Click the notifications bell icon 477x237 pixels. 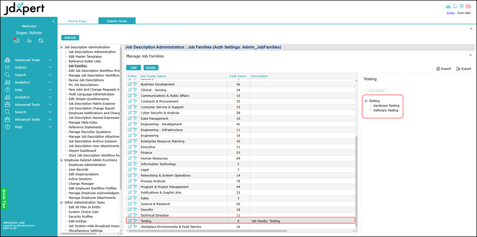coord(454,6)
